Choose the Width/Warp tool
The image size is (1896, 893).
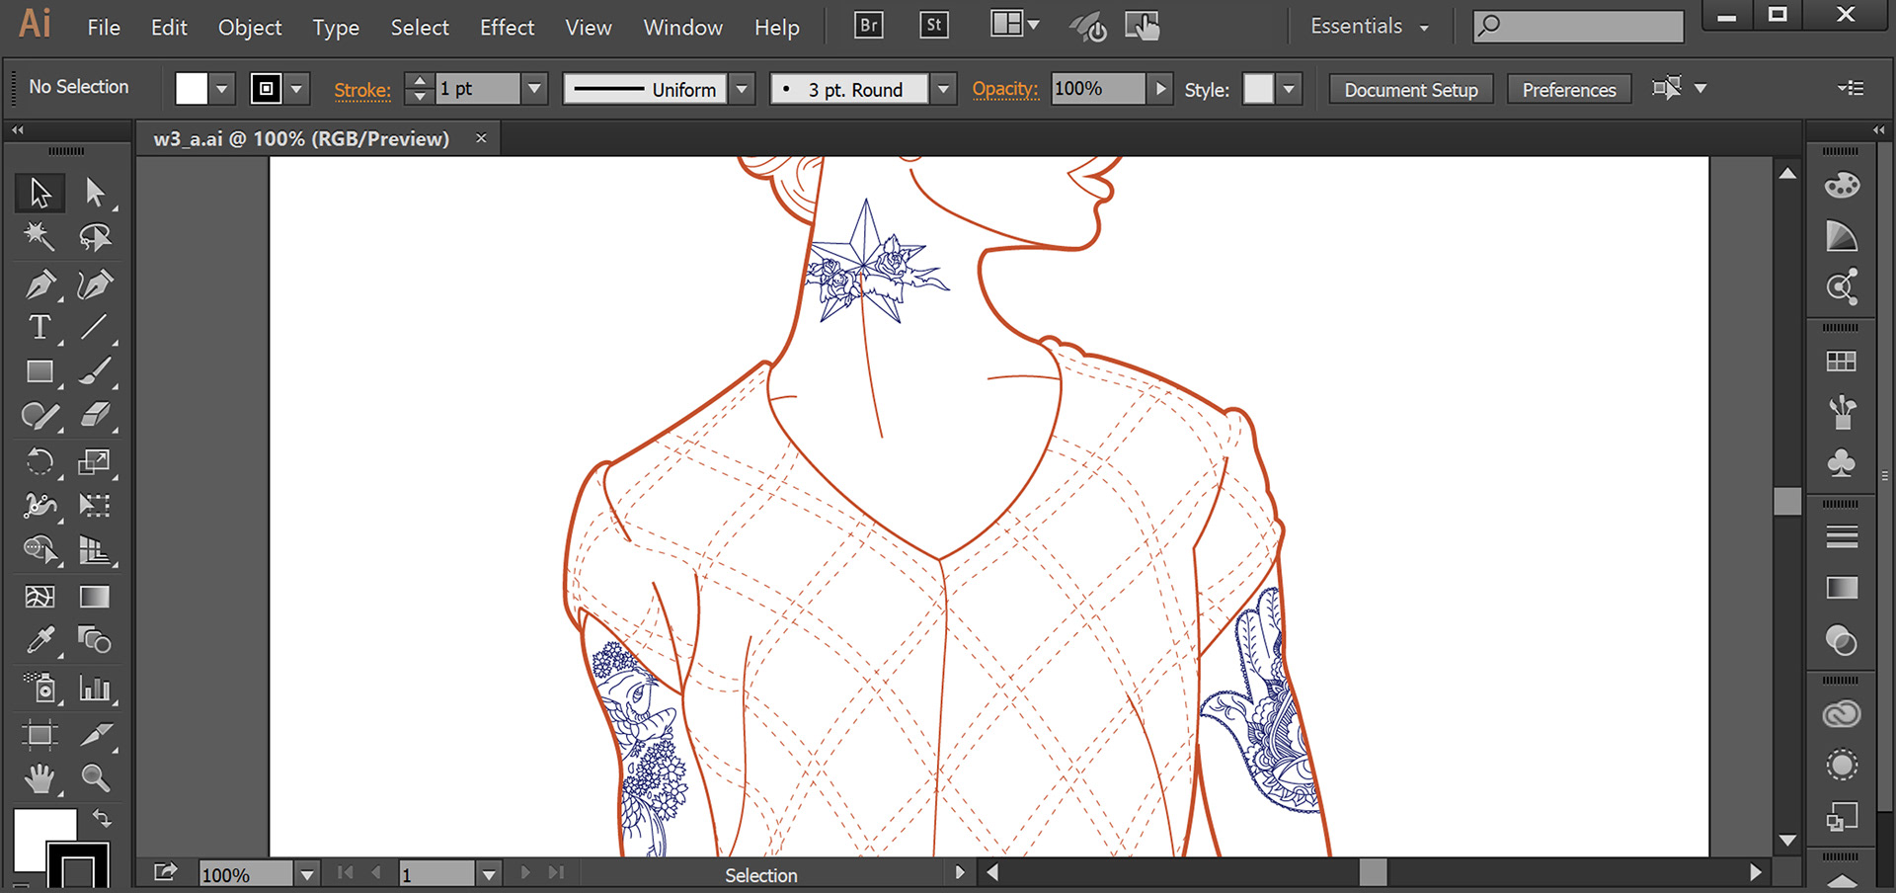39,506
